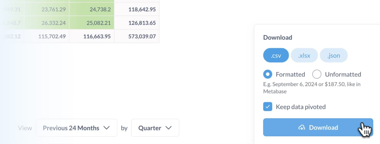Pick the .json export format
This screenshot has width=380, height=144.
pos(334,55)
